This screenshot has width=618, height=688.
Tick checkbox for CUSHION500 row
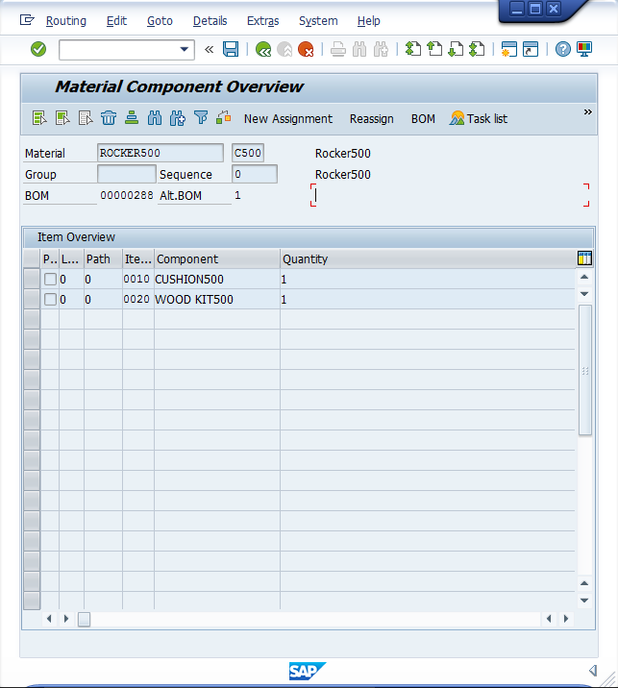tap(51, 279)
